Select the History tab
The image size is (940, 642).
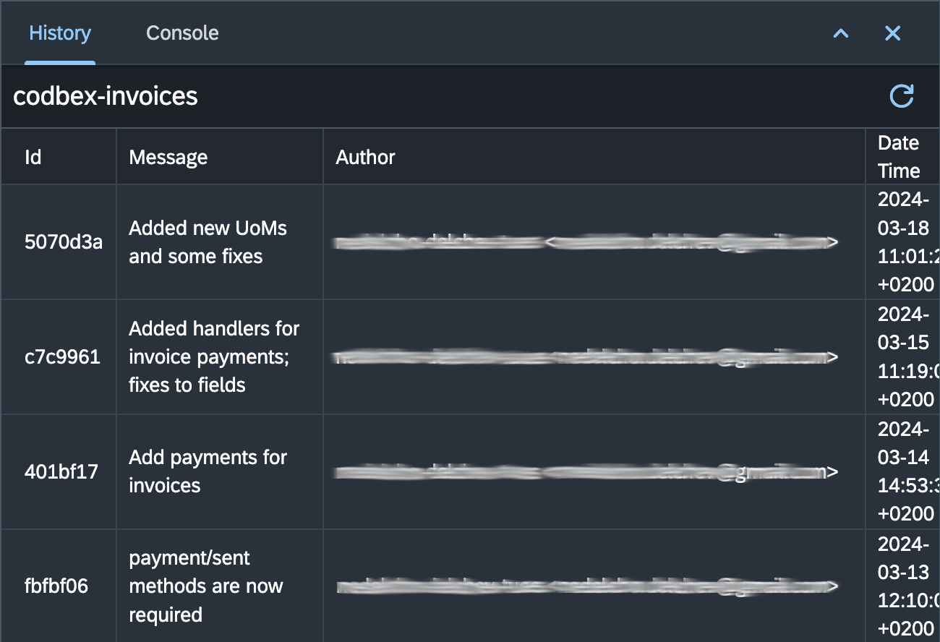(60, 33)
